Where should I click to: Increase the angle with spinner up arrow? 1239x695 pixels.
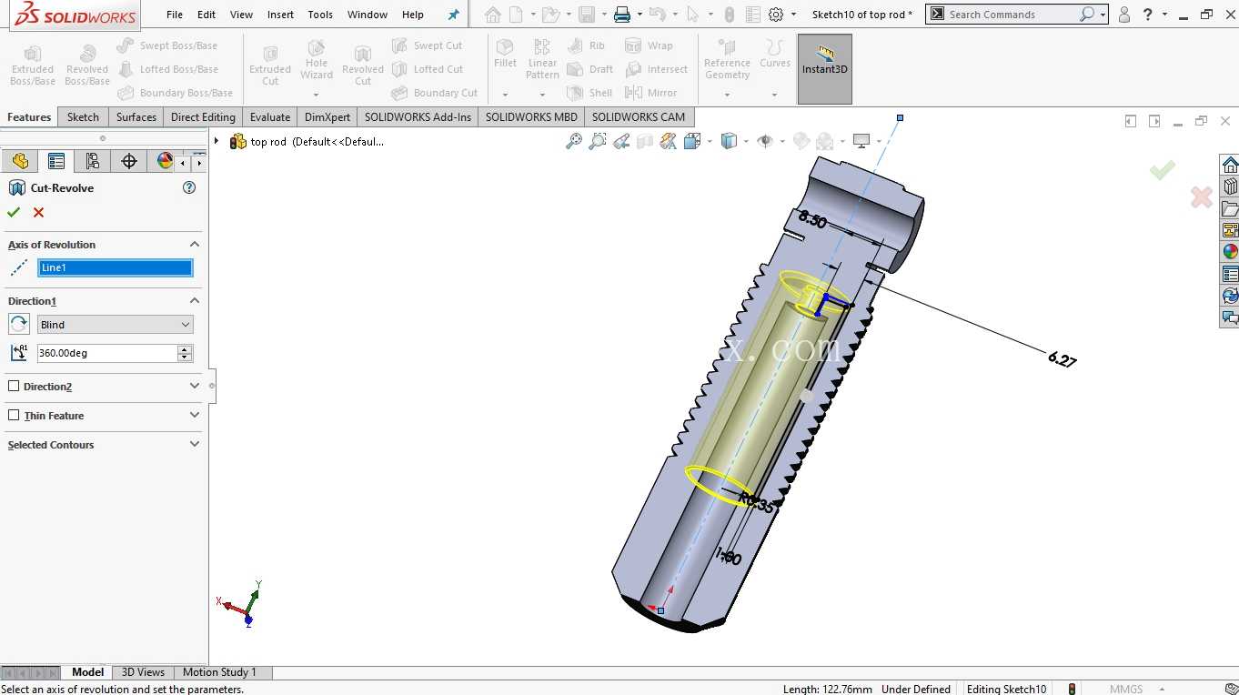click(186, 348)
